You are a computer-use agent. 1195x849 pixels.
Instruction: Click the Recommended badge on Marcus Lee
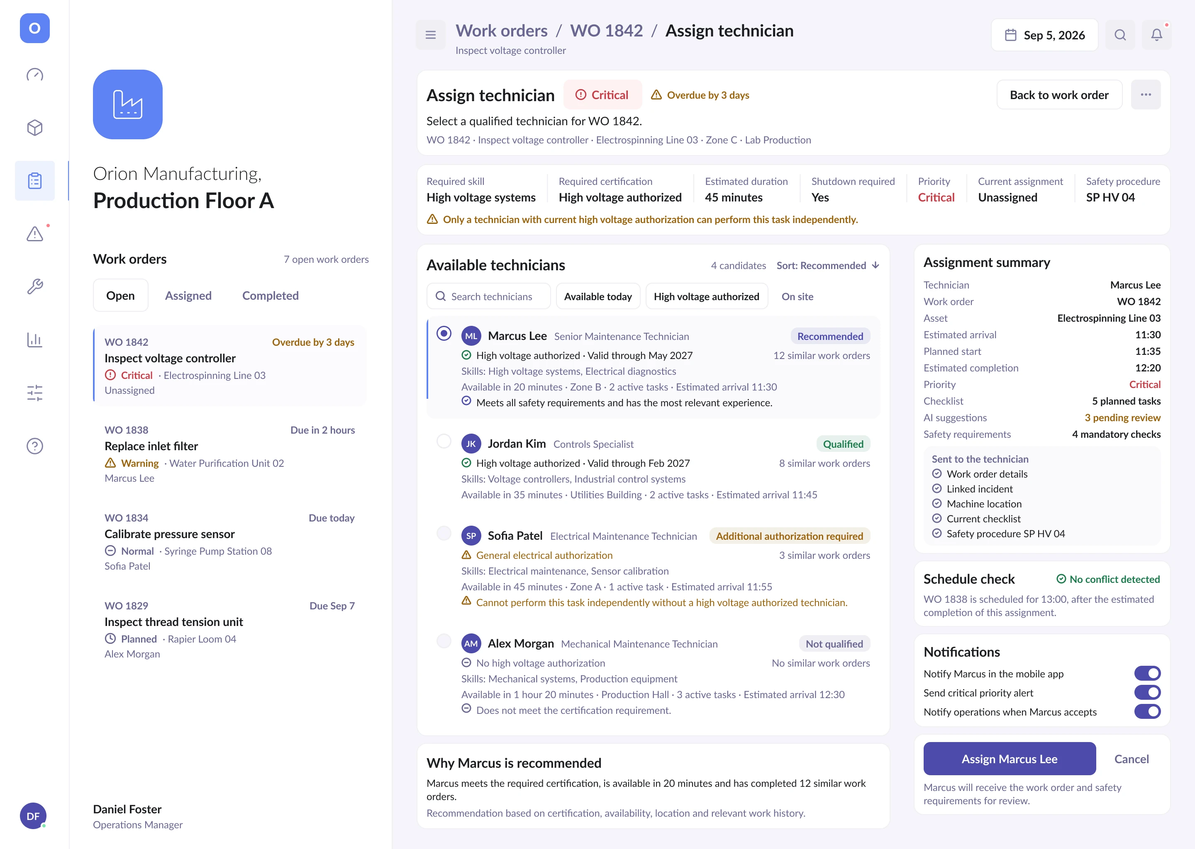point(830,336)
